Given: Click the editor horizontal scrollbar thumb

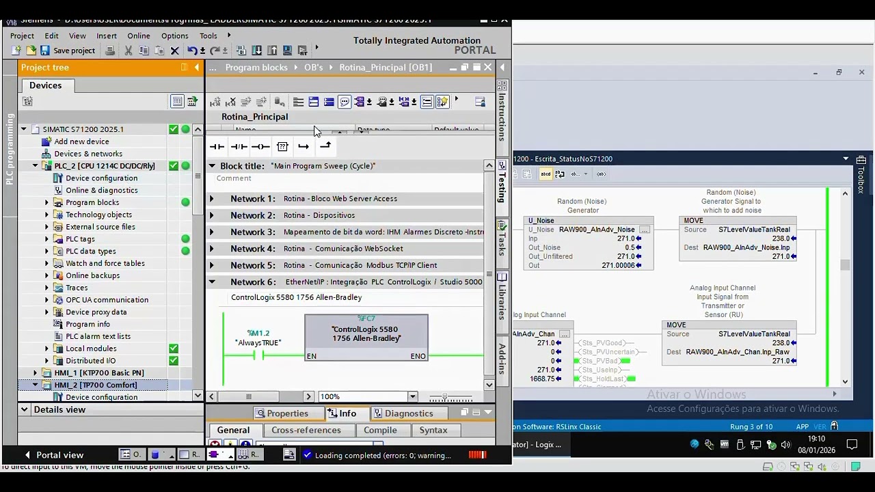Looking at the screenshot, I should coord(249,396).
